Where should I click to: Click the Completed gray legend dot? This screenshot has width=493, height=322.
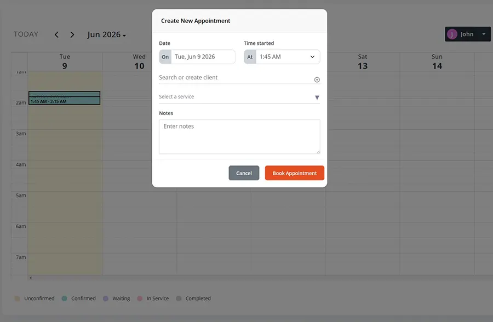(179, 298)
